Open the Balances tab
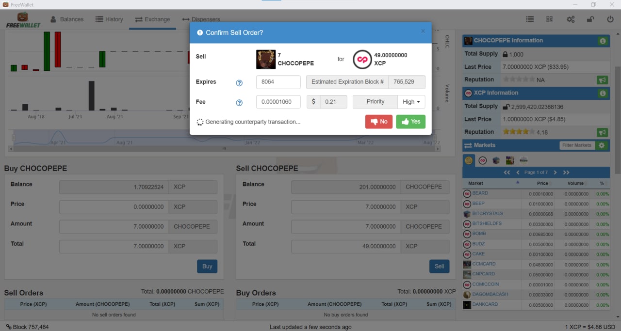Screen dimensions: 621x331 pyautogui.click(x=66, y=19)
